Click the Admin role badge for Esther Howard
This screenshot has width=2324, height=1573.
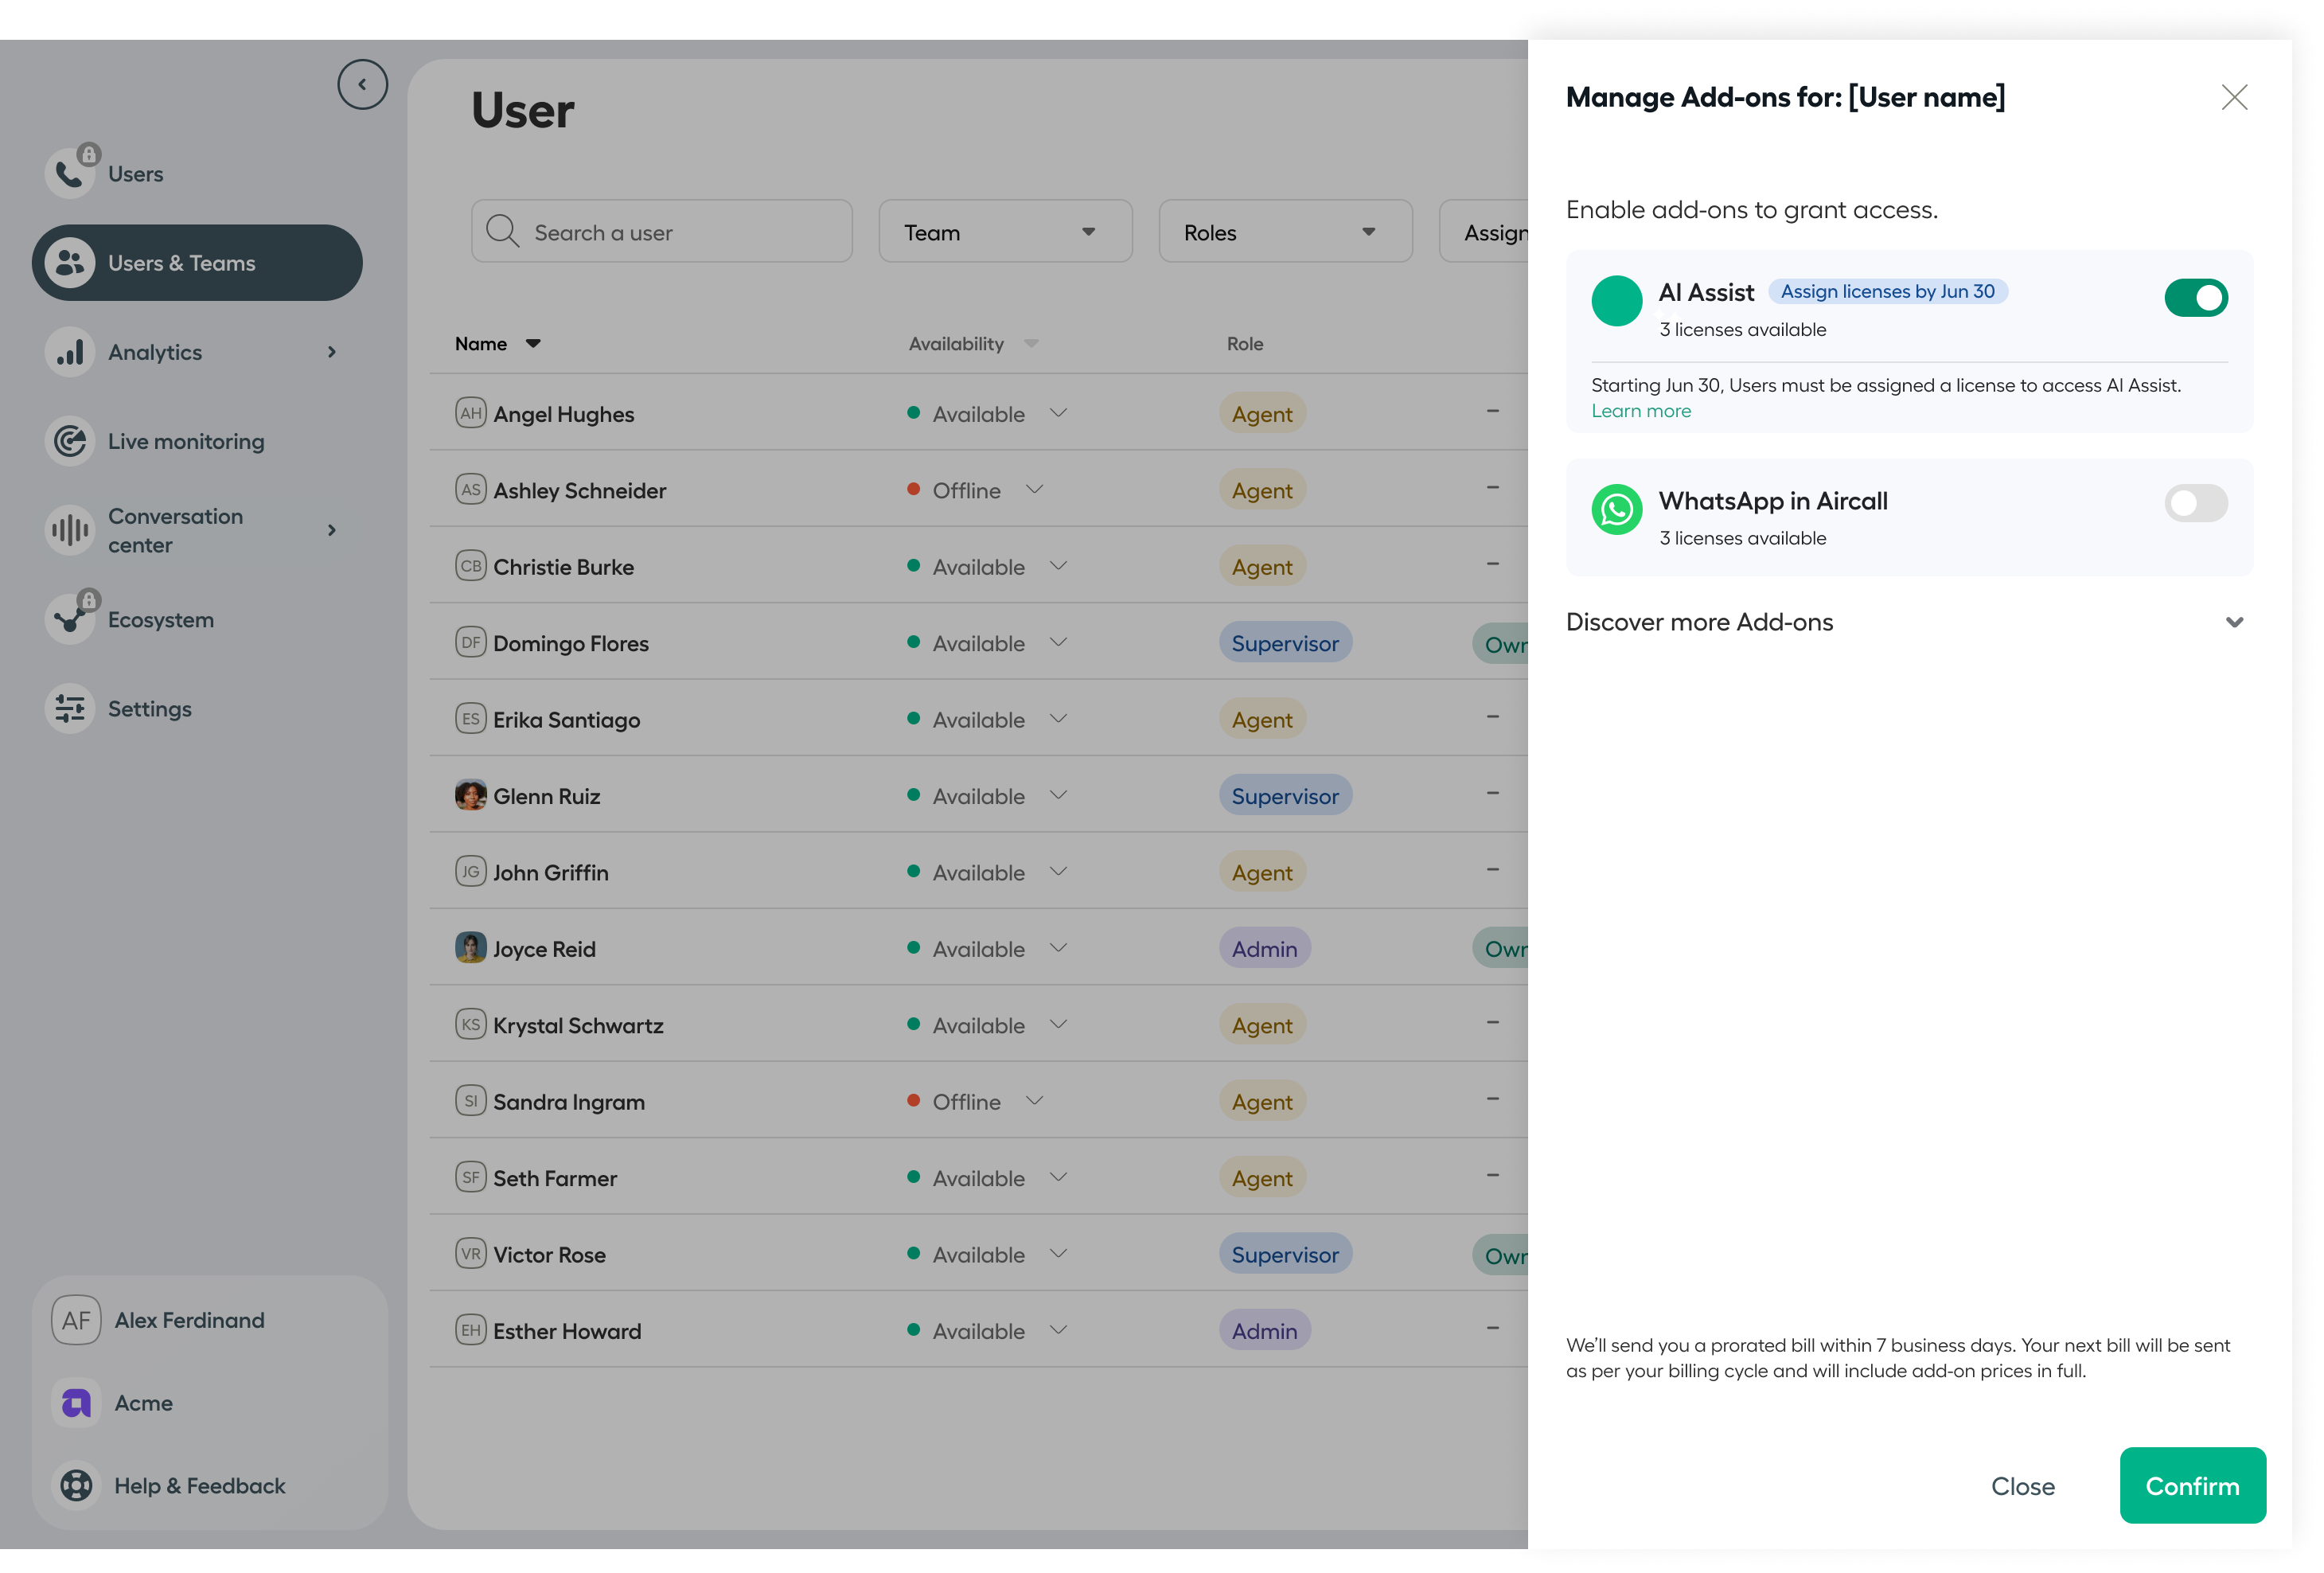coord(1264,1331)
